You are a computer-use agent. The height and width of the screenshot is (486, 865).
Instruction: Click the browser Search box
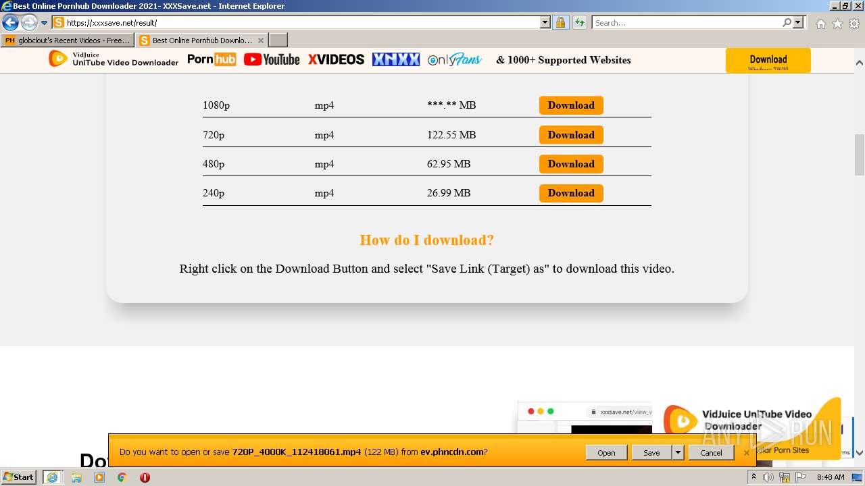click(687, 22)
